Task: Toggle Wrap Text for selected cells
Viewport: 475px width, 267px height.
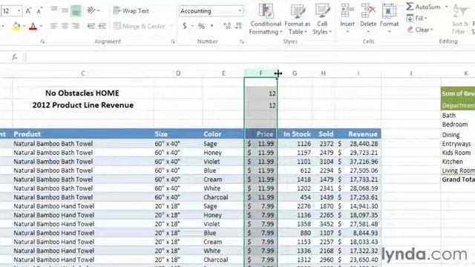Action: (131, 11)
